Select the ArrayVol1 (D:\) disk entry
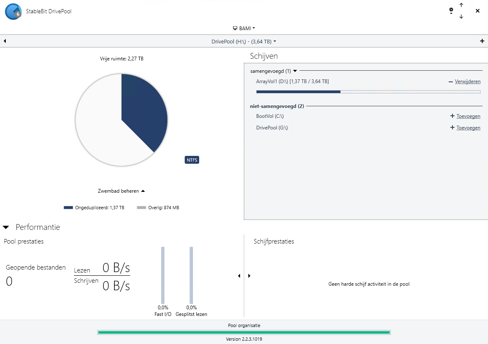Screen dimensions: 488x344 pyautogui.click(x=292, y=81)
